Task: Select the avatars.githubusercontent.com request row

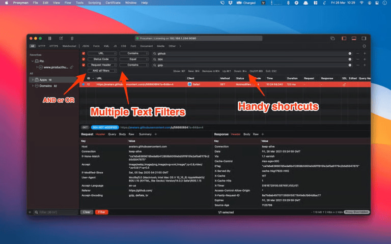Action: pos(225,84)
